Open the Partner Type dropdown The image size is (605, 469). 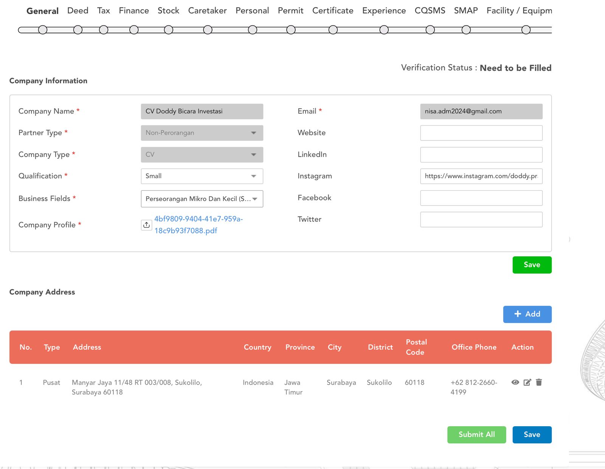(x=202, y=133)
